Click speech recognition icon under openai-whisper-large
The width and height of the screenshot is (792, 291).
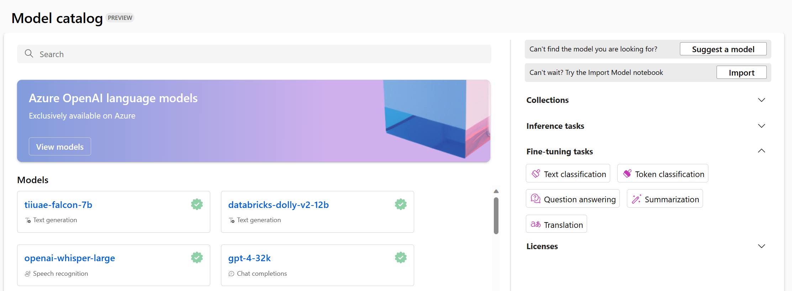pyautogui.click(x=28, y=274)
